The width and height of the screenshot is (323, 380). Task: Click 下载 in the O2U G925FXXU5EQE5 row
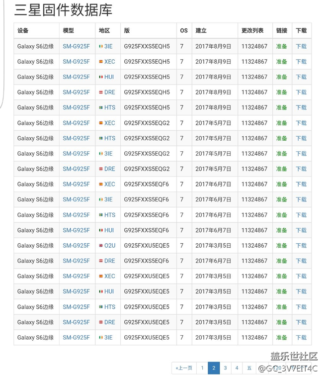coord(301,246)
